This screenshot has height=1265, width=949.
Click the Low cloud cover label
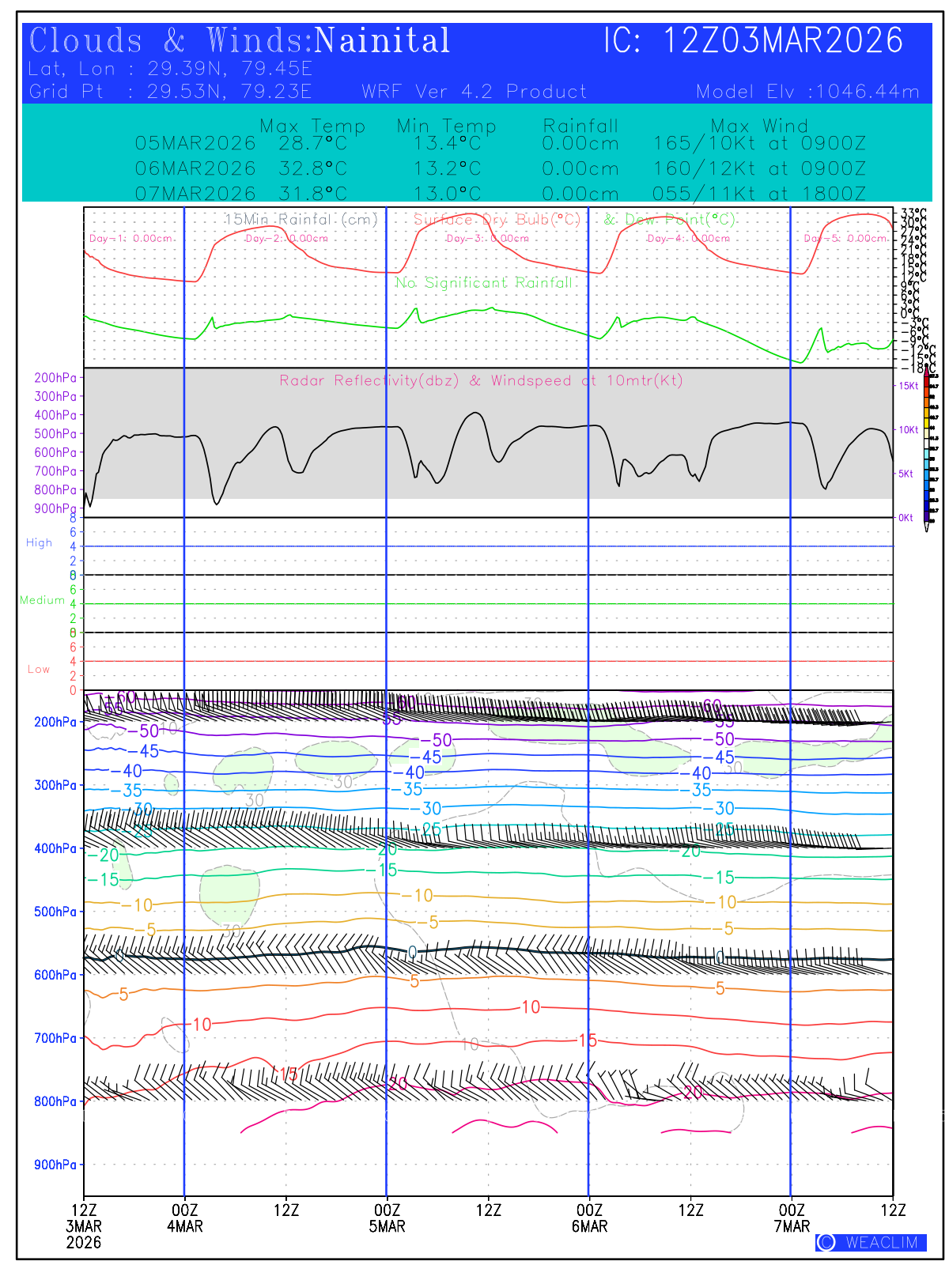coord(39,669)
